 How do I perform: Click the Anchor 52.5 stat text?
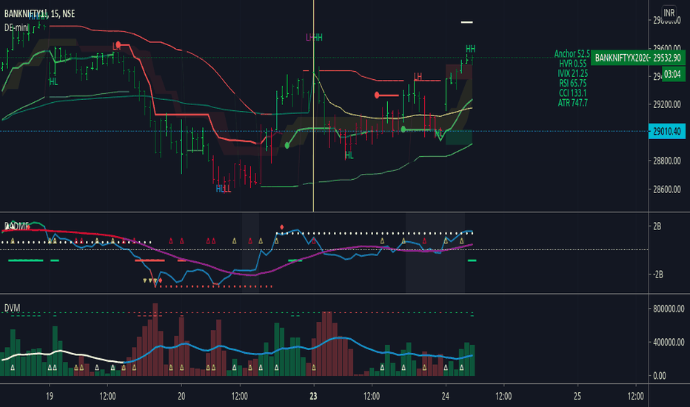(572, 54)
